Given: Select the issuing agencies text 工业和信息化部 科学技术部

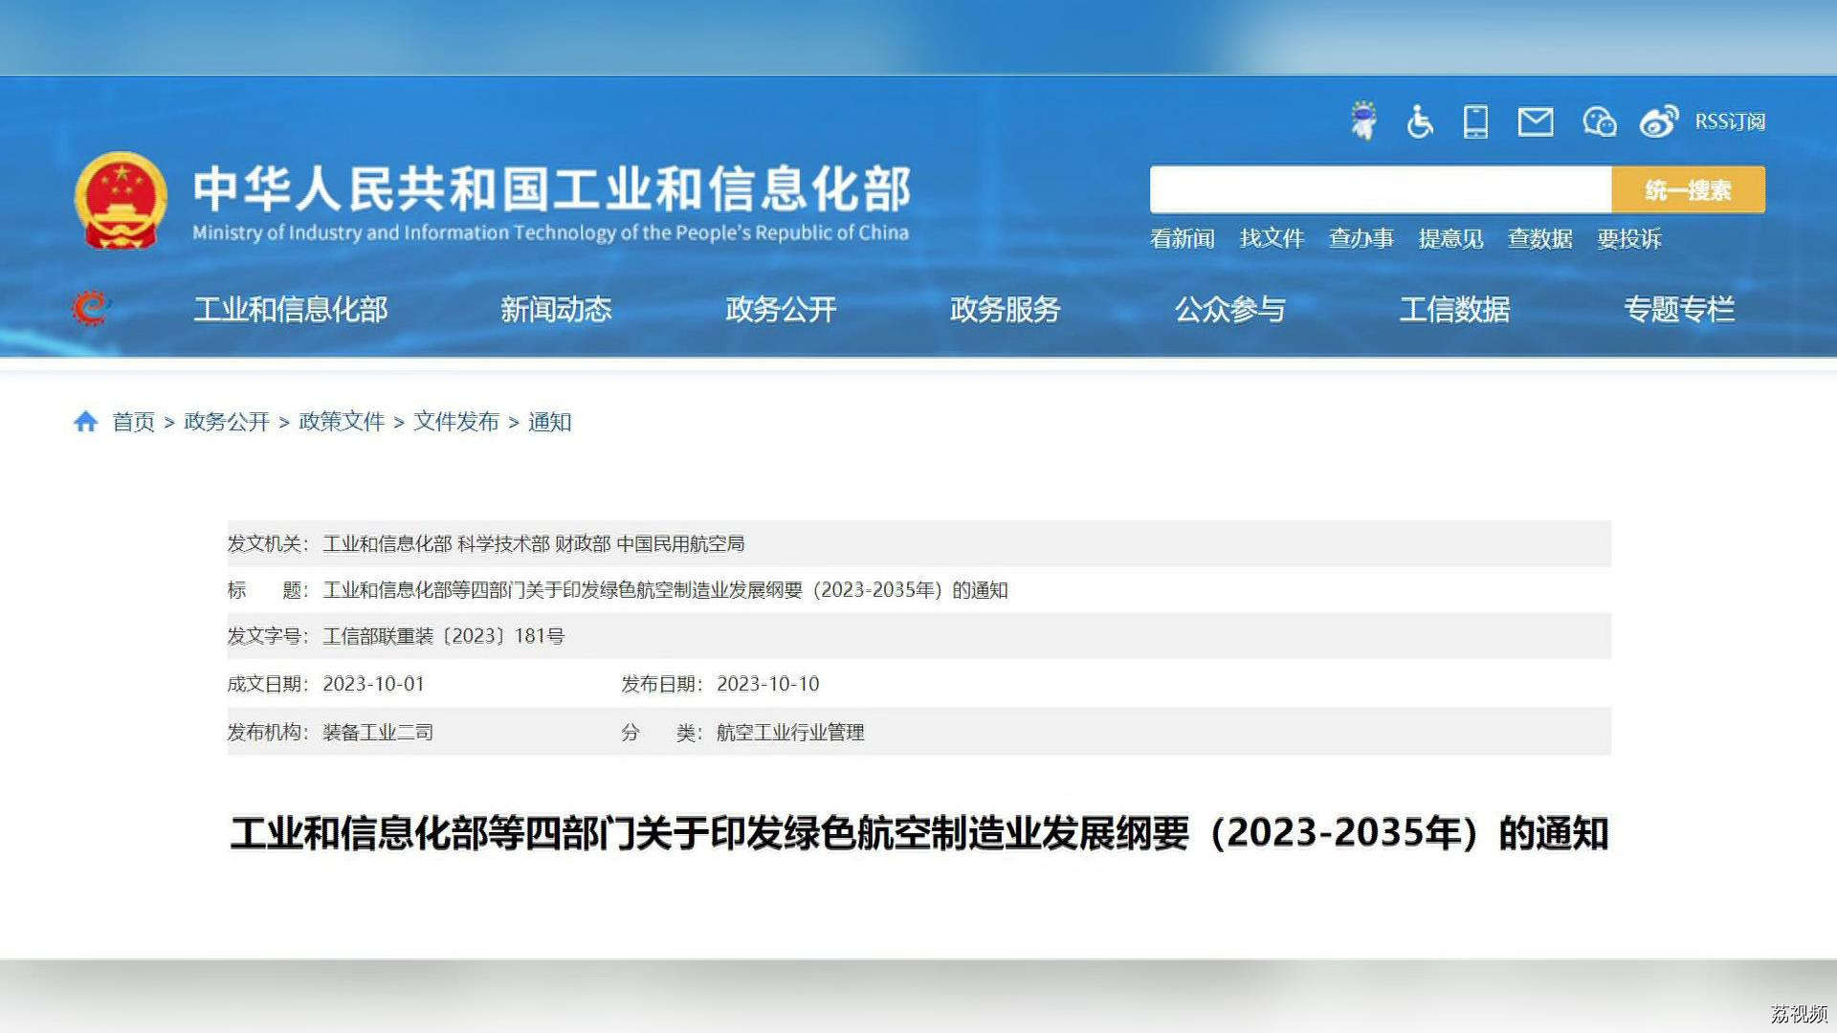Looking at the screenshot, I should pyautogui.click(x=436, y=543).
